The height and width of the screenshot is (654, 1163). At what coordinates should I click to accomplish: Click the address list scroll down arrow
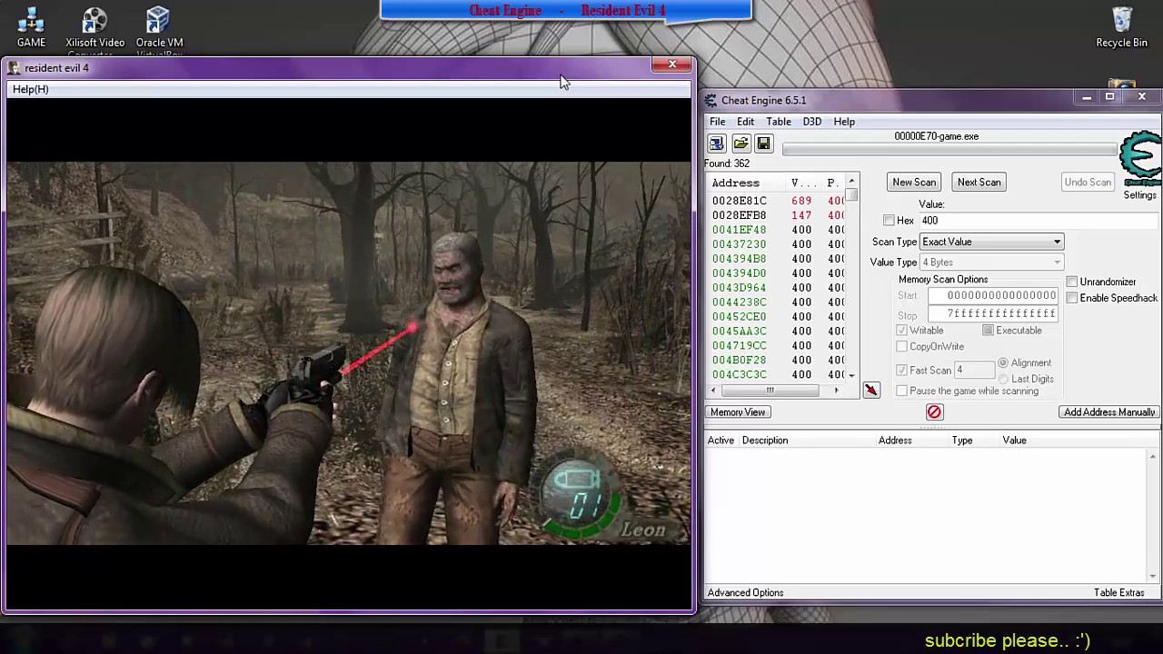click(x=851, y=375)
